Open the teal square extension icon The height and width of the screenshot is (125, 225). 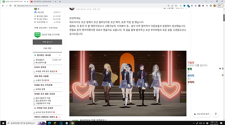click(188, 6)
